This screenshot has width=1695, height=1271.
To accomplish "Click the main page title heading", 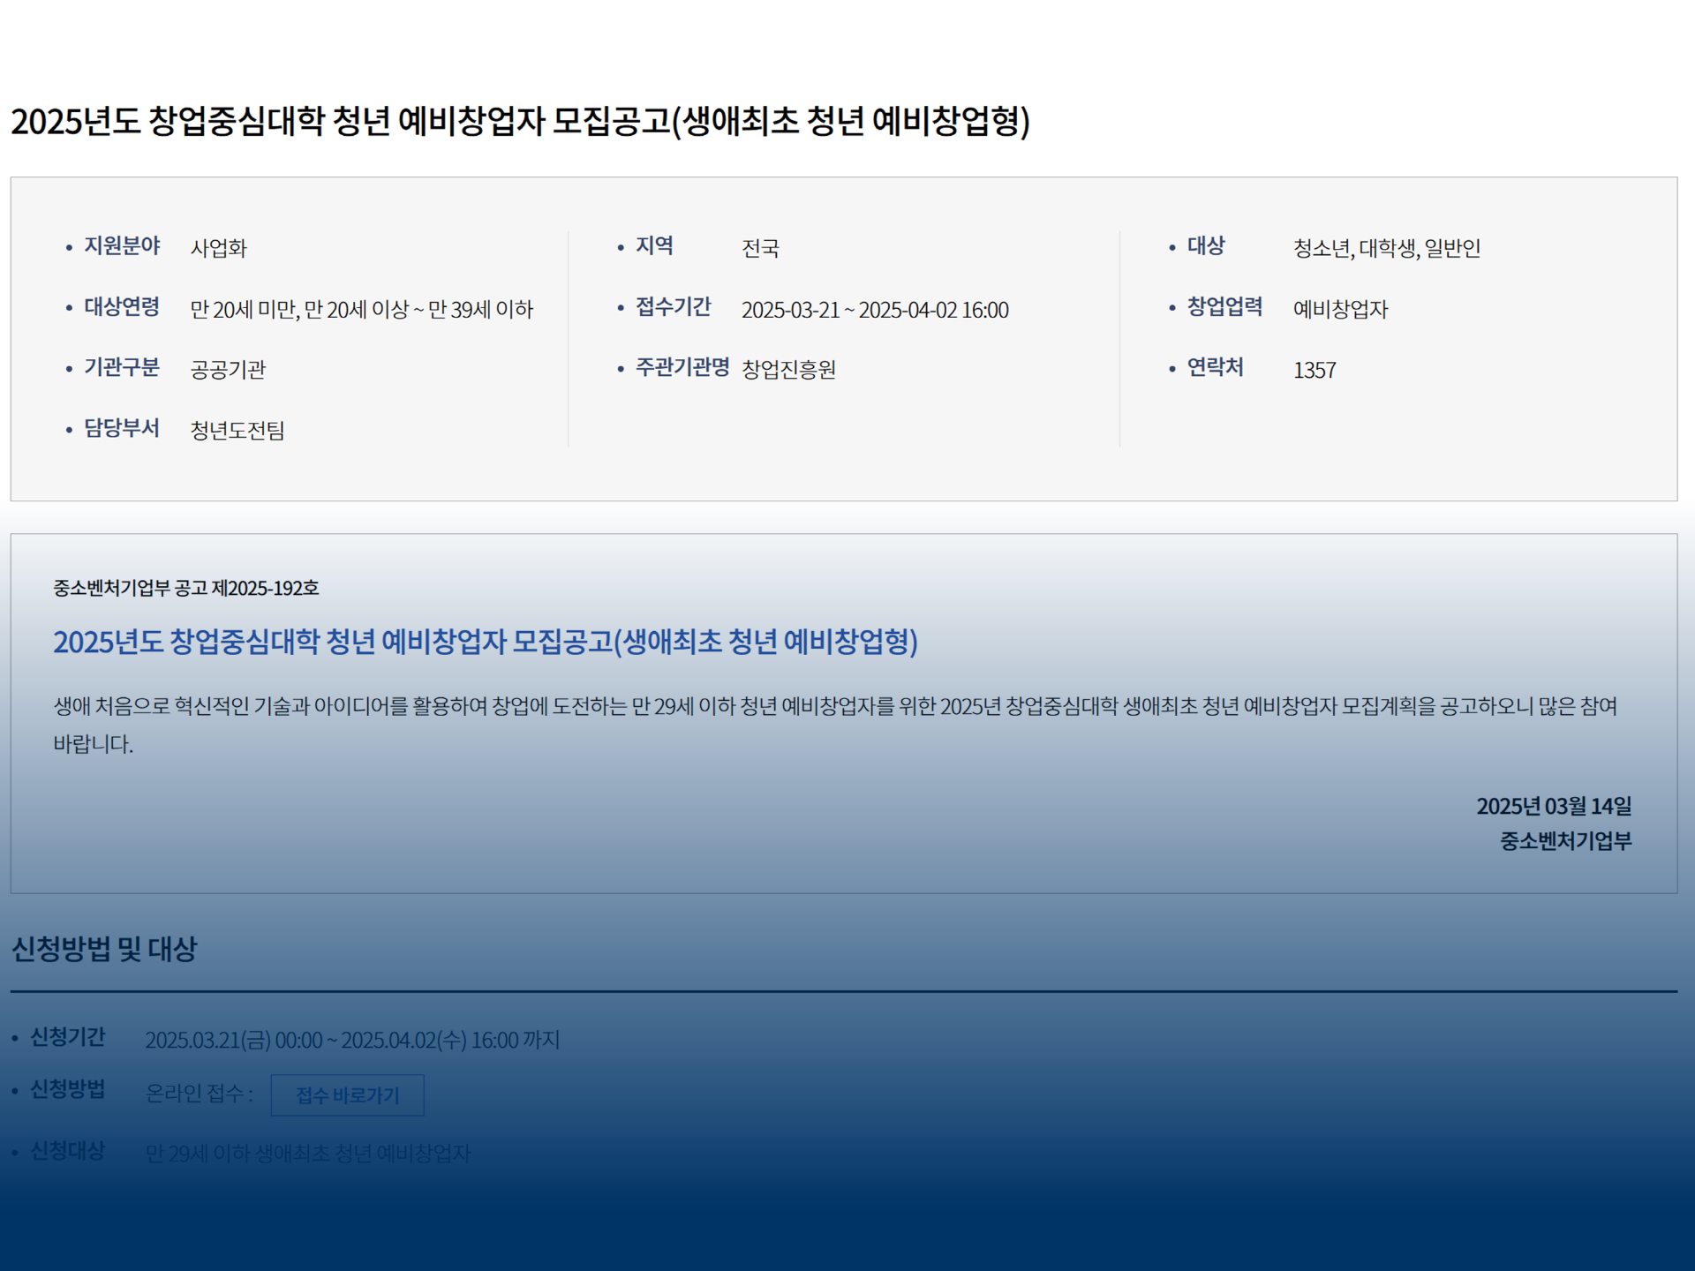I will pyautogui.click(x=520, y=121).
